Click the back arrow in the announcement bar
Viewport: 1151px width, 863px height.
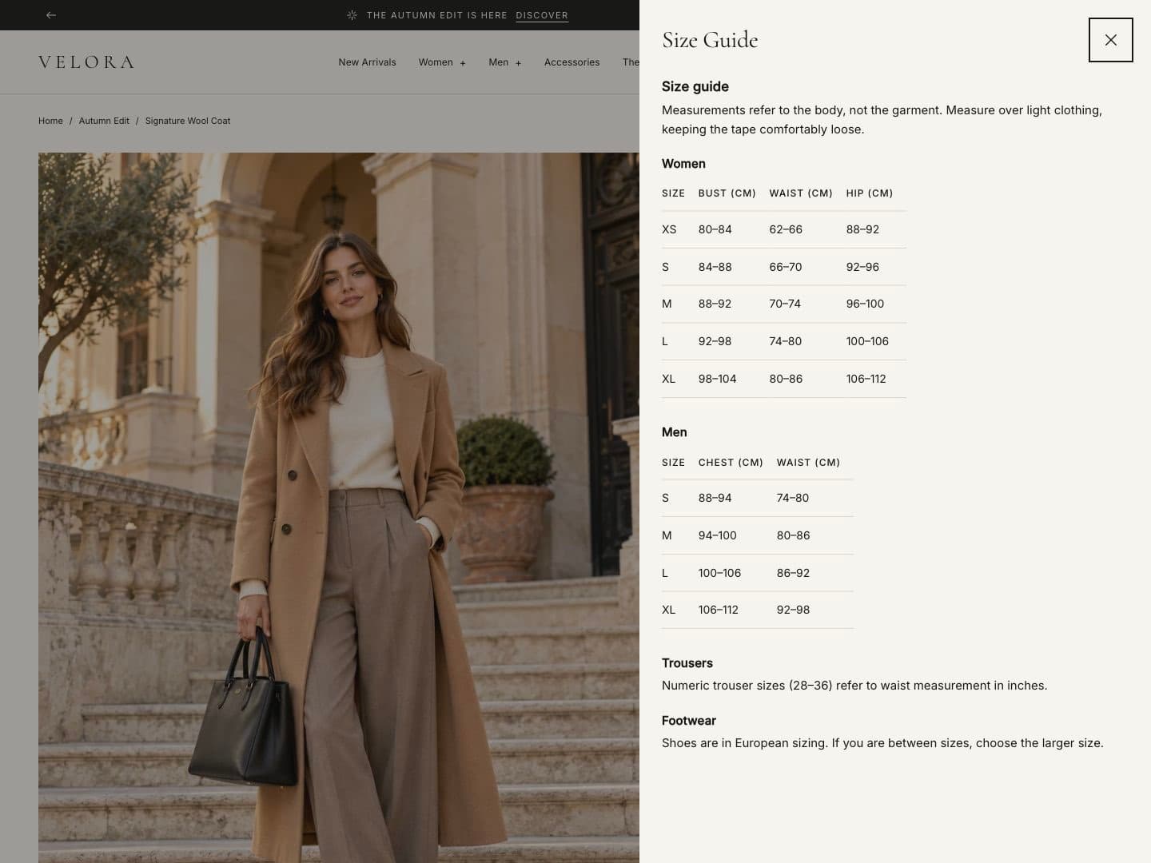51,15
